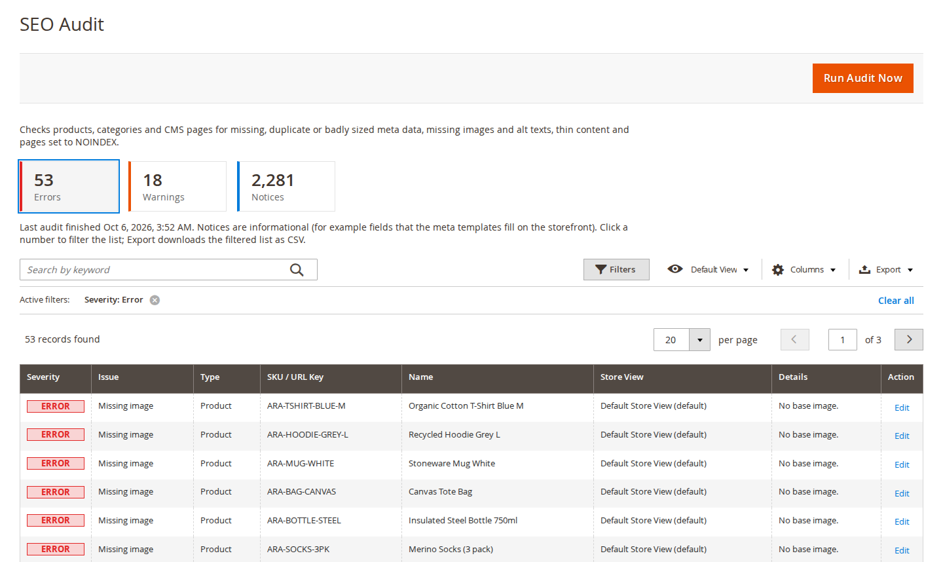943x562 pixels.
Task: Clear all active filters
Action: (x=896, y=301)
